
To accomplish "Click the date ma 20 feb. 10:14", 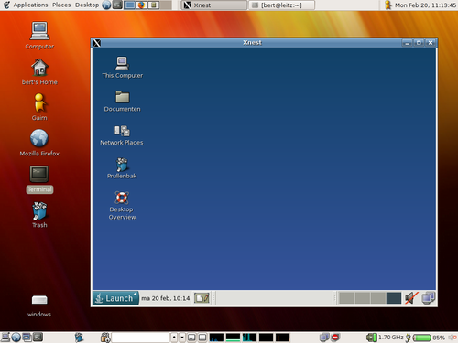I will tap(166, 298).
